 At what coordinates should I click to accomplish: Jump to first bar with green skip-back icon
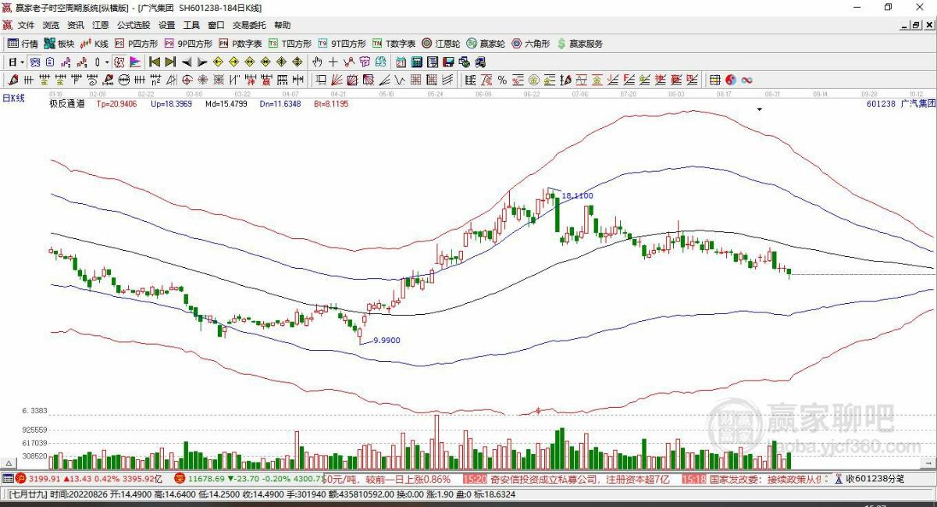point(155,61)
